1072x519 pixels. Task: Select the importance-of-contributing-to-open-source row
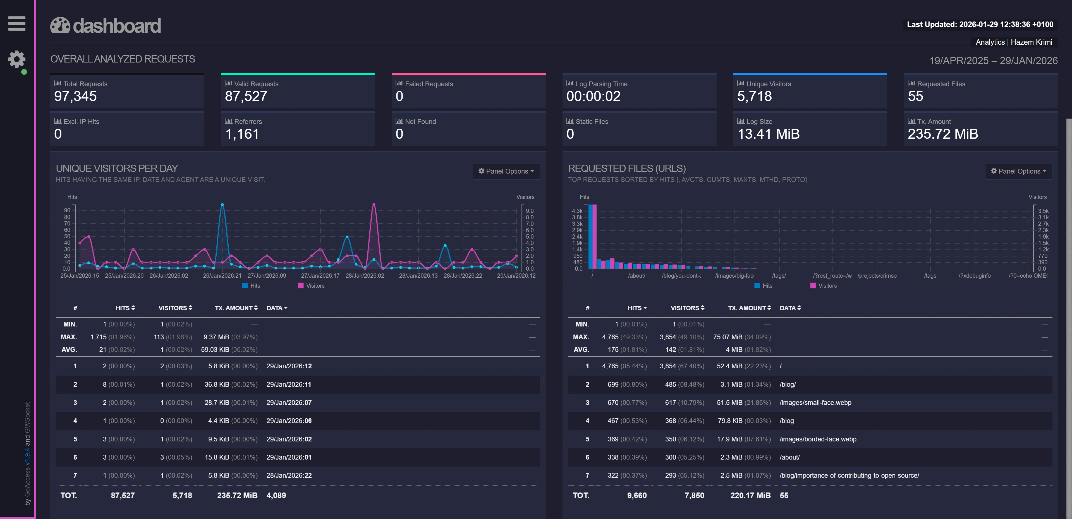point(810,475)
